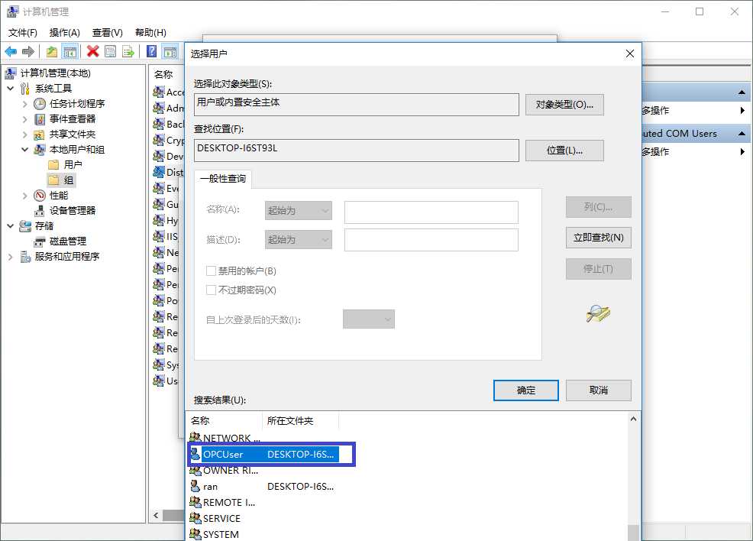
Task: Expand the 任务计划程序 node chevron
Action: coord(25,104)
